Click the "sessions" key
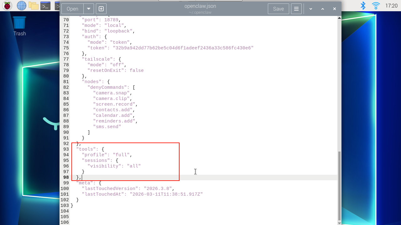This screenshot has width=401, height=225. pos(96,160)
